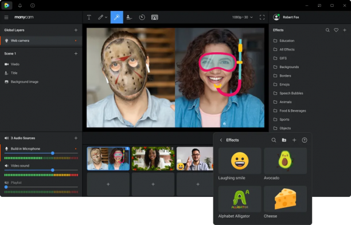Image resolution: width=351 pixels, height=225 pixels.
Task: Open the Objects folder
Action: point(282,128)
